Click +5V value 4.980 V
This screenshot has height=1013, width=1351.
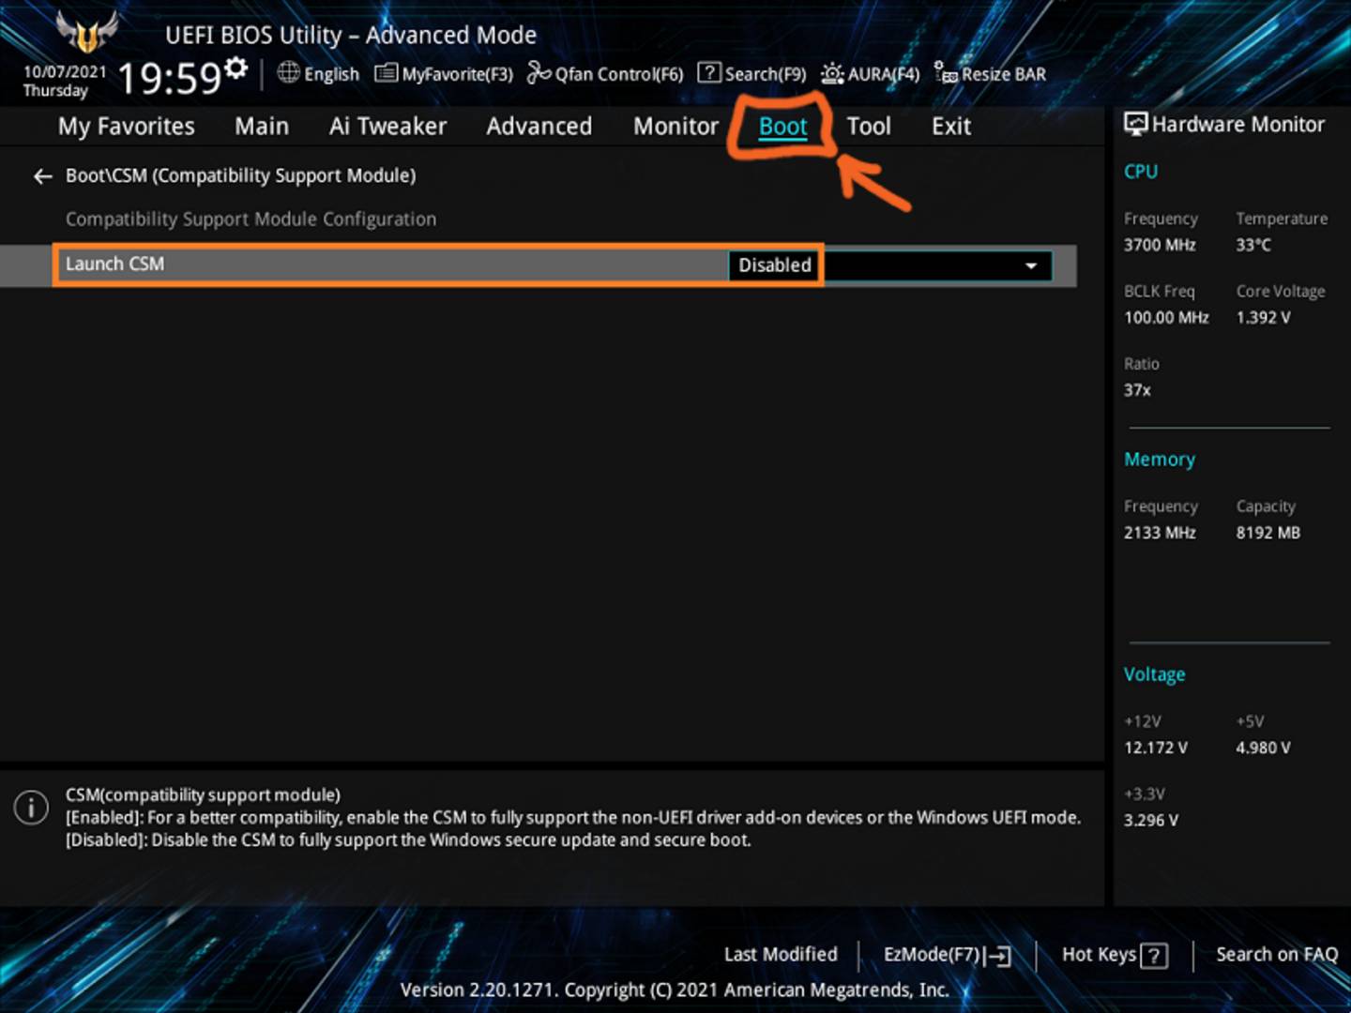coord(1263,748)
